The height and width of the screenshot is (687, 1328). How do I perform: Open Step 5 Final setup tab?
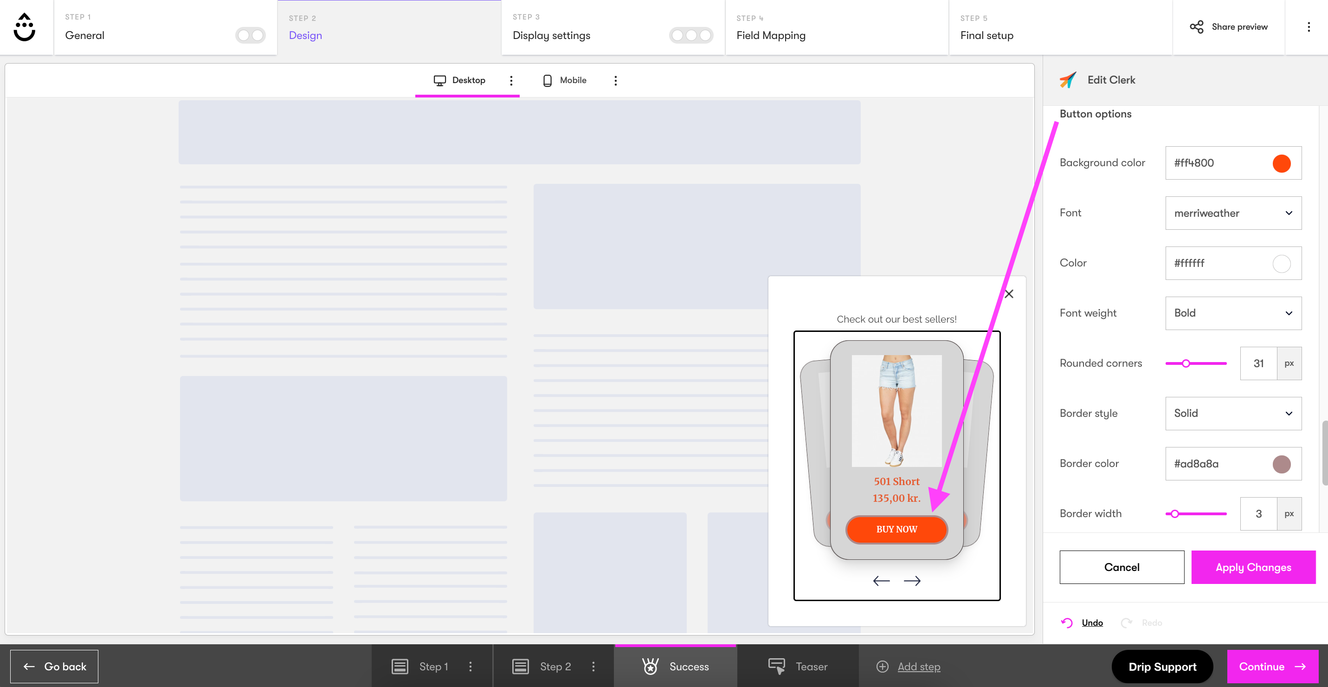click(x=1060, y=27)
